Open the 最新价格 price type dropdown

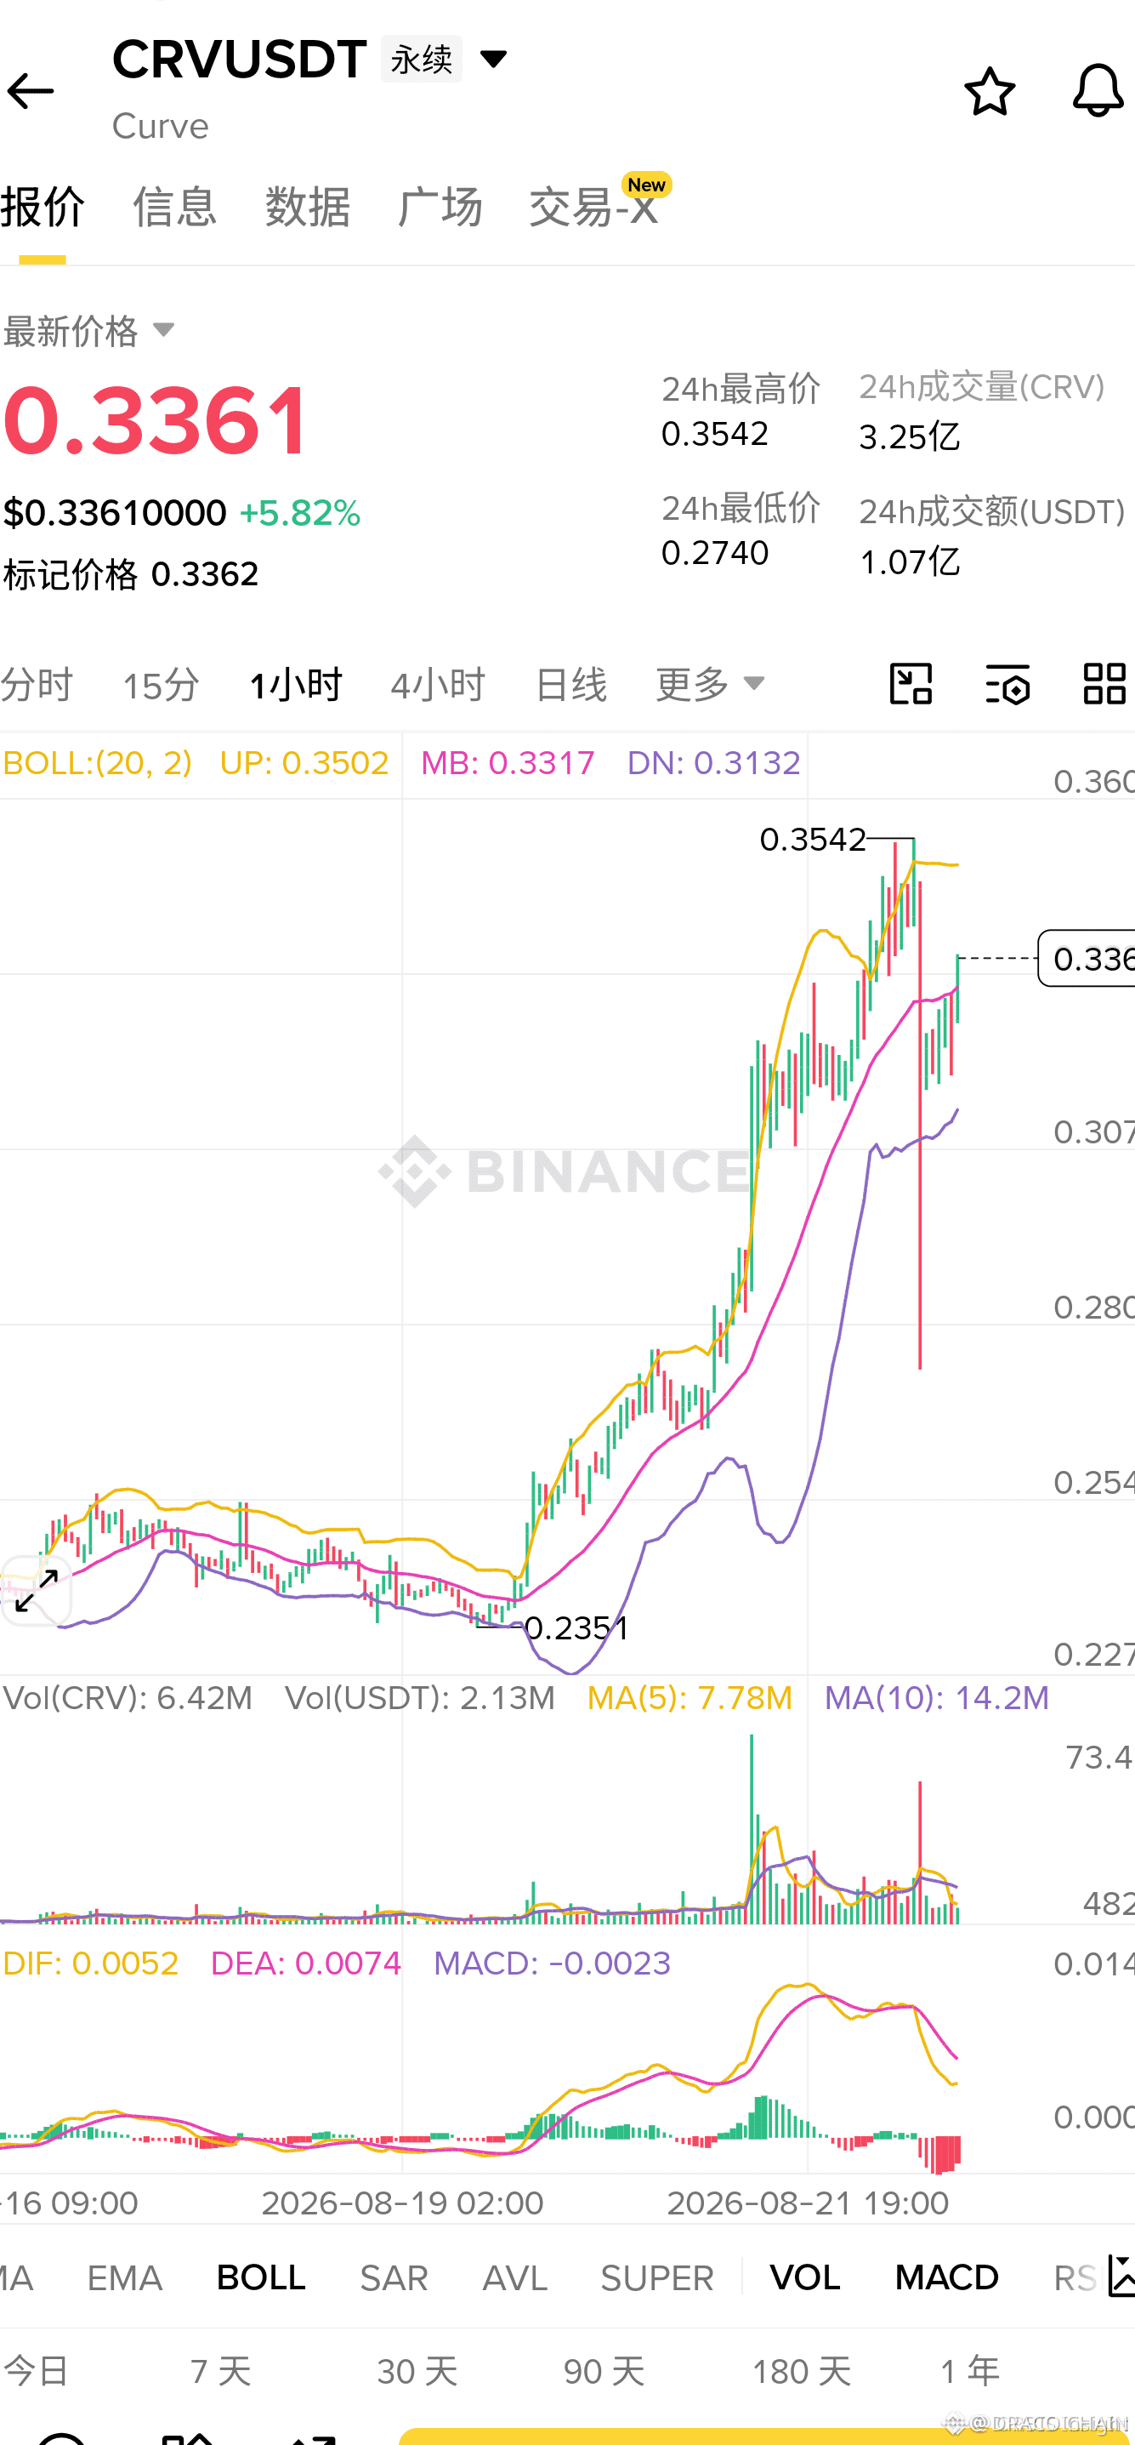163,330
